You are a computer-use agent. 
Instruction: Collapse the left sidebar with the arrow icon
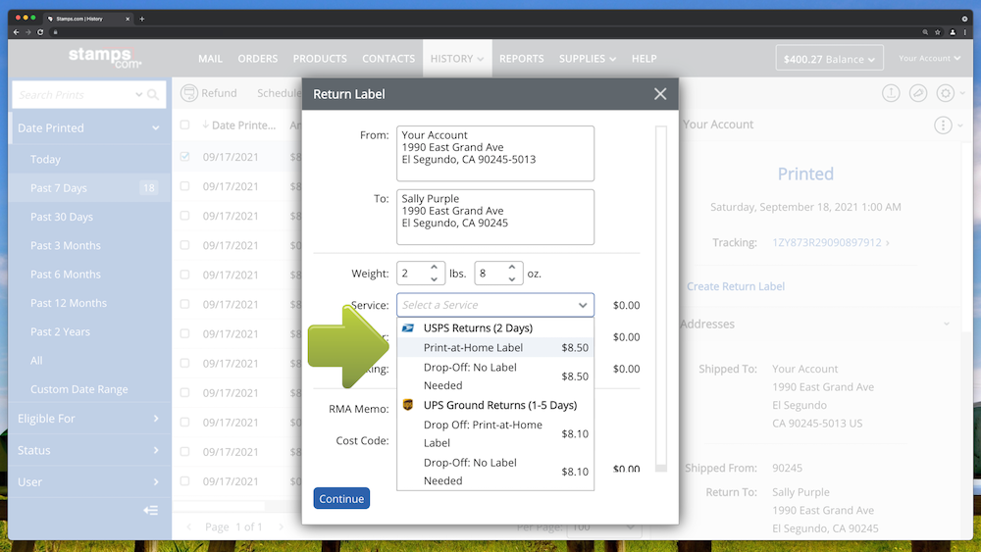click(x=150, y=510)
